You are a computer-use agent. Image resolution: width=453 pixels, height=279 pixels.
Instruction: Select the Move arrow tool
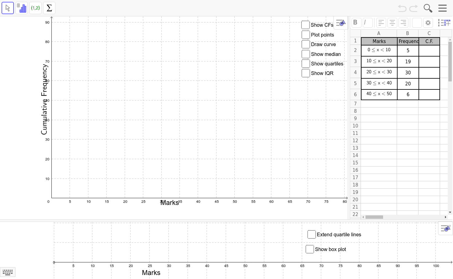8,8
